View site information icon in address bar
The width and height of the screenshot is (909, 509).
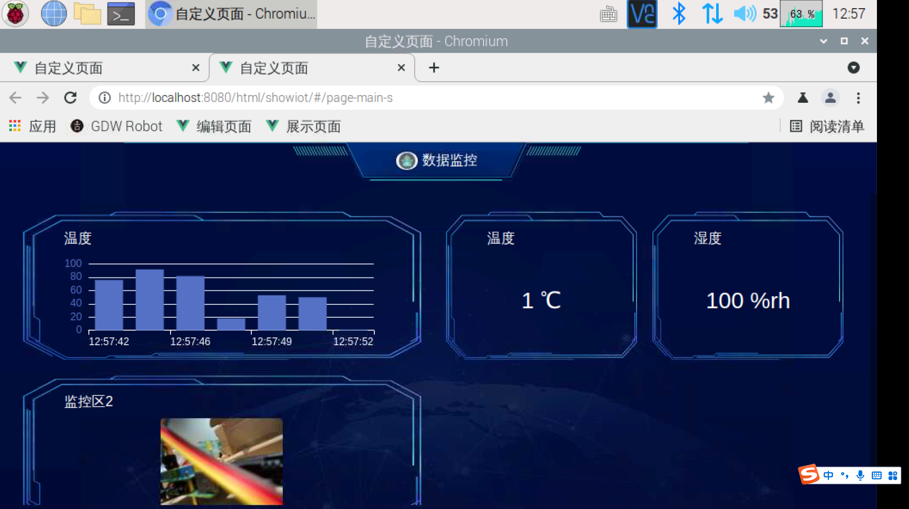104,98
